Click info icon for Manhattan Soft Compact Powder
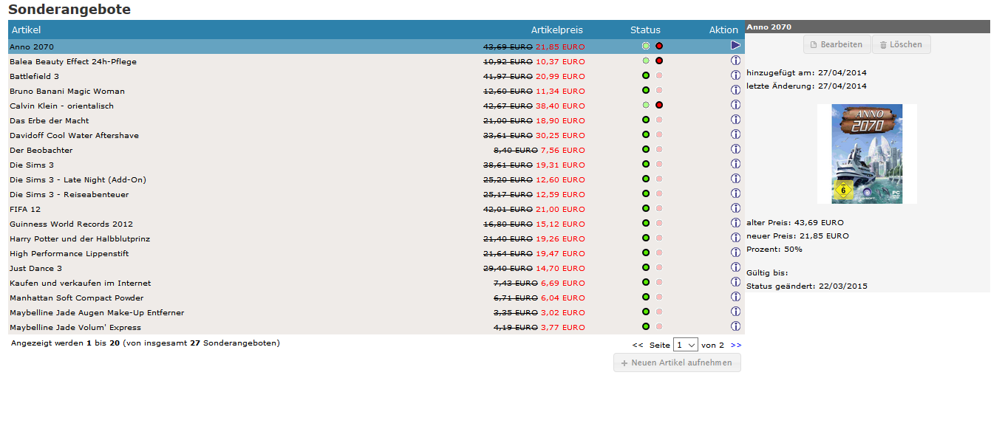The image size is (1005, 426). click(x=735, y=297)
